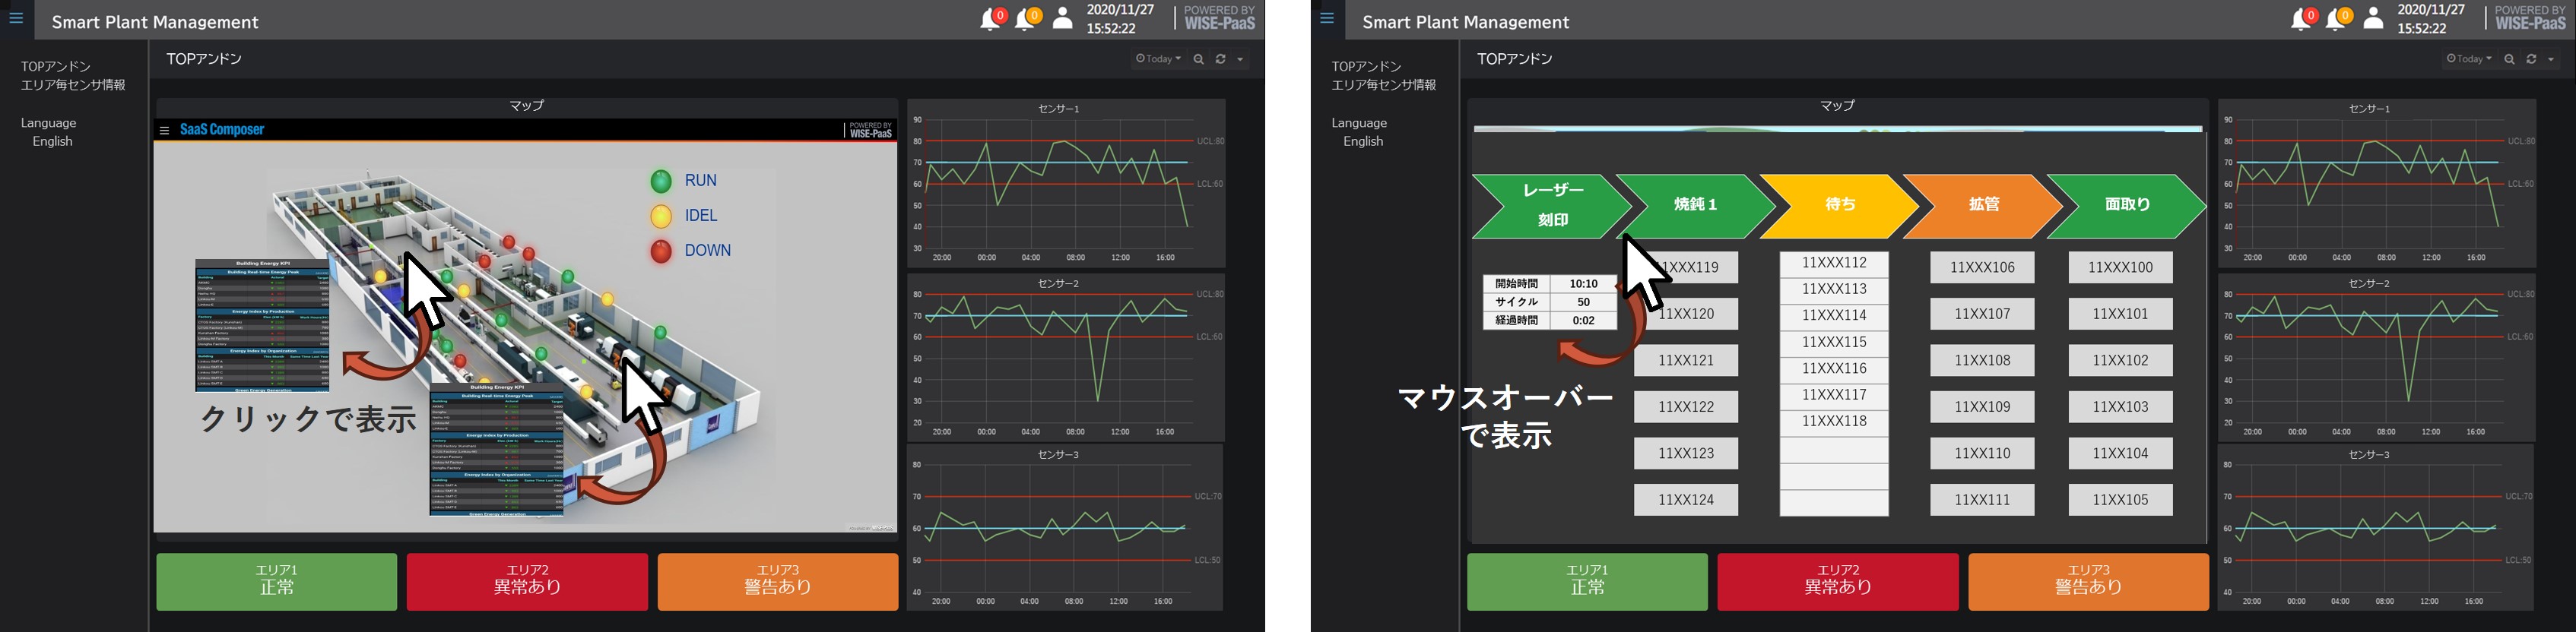Click the red-badge notification bell in left dashboard
Screen dimensions: 2576x632
pos(990,19)
